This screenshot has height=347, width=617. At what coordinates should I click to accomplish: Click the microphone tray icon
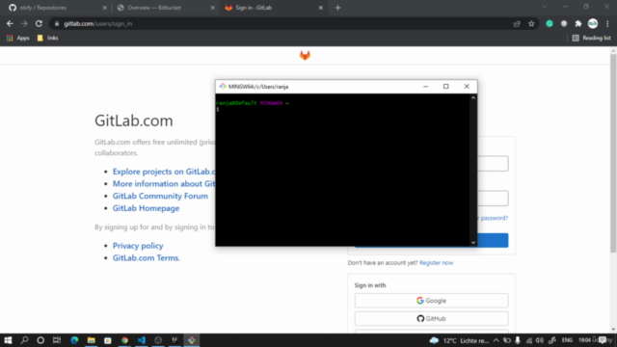pos(518,340)
